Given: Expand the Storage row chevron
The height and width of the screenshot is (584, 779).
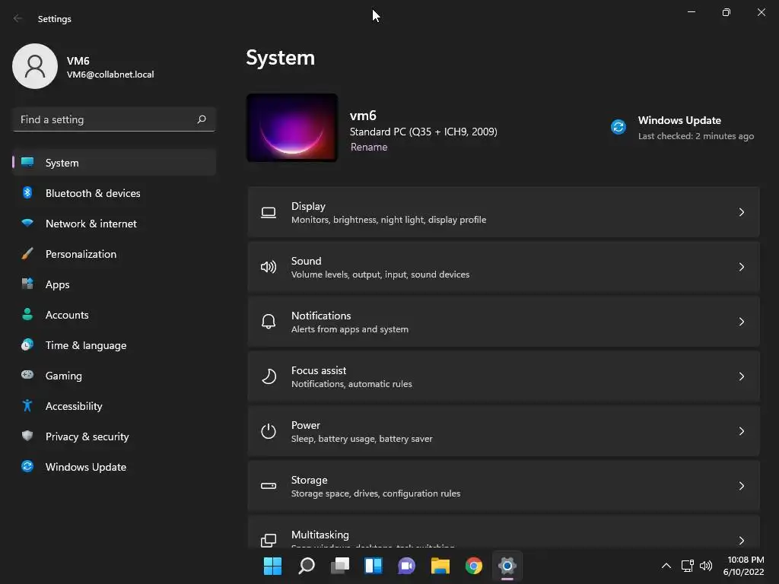Looking at the screenshot, I should point(741,486).
